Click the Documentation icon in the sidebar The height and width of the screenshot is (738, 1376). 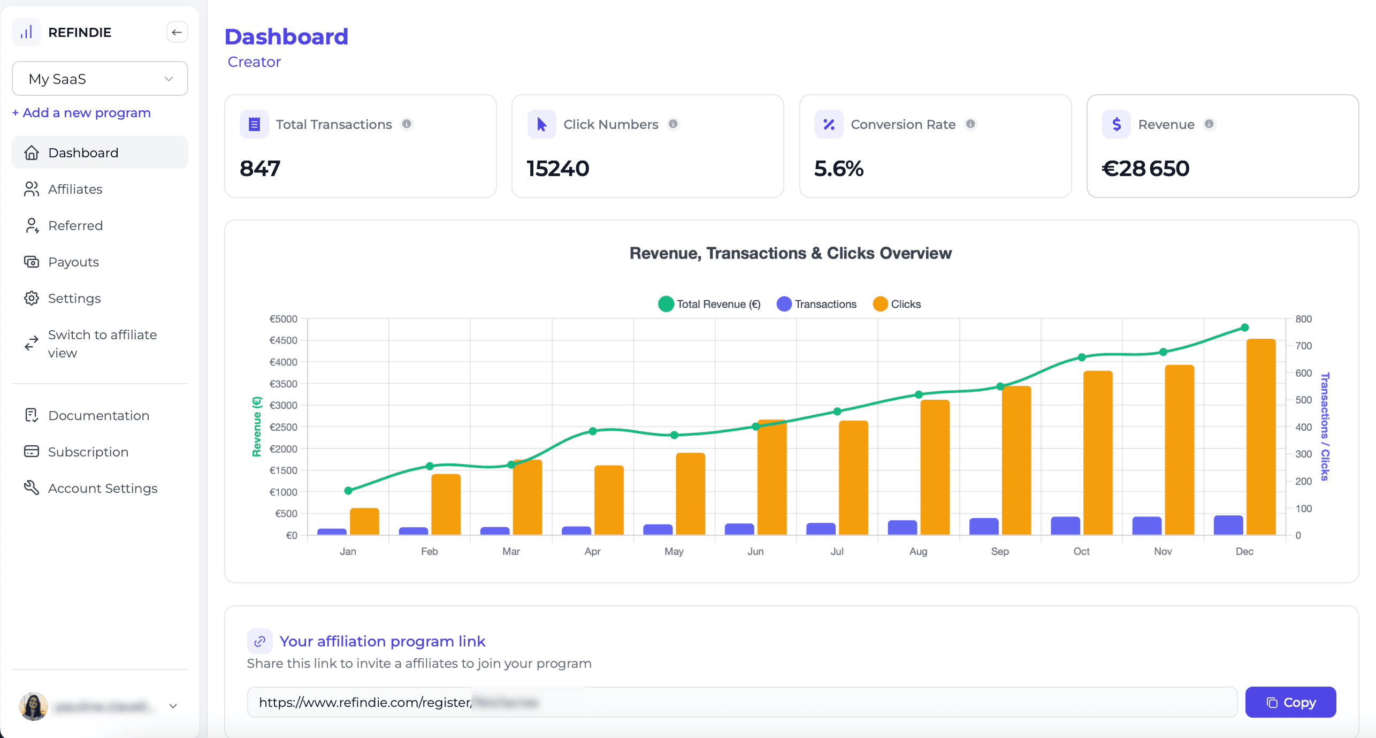click(x=32, y=415)
